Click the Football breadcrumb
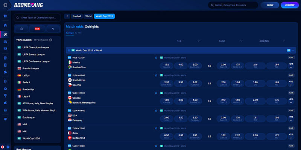The image size is (301, 150). point(77,16)
